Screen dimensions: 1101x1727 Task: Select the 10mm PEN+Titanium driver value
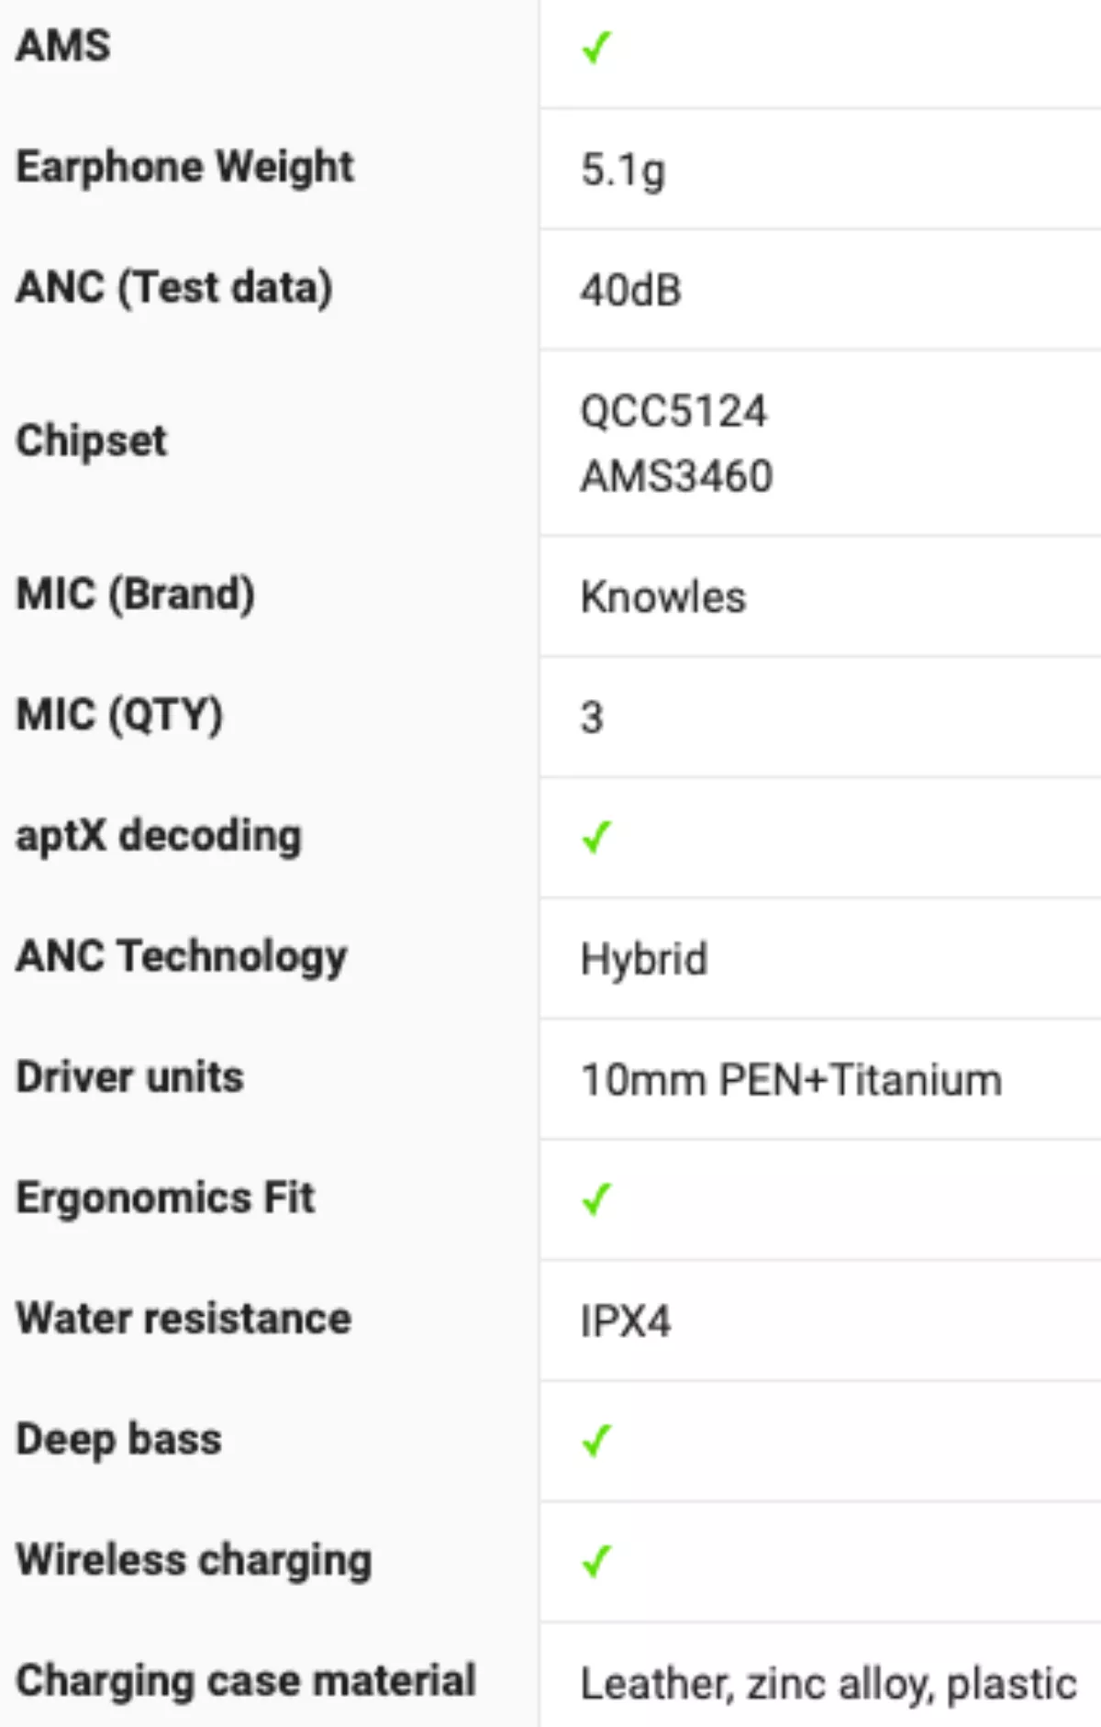791,1080
